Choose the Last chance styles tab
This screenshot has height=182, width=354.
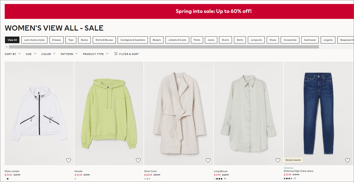(x=34, y=40)
